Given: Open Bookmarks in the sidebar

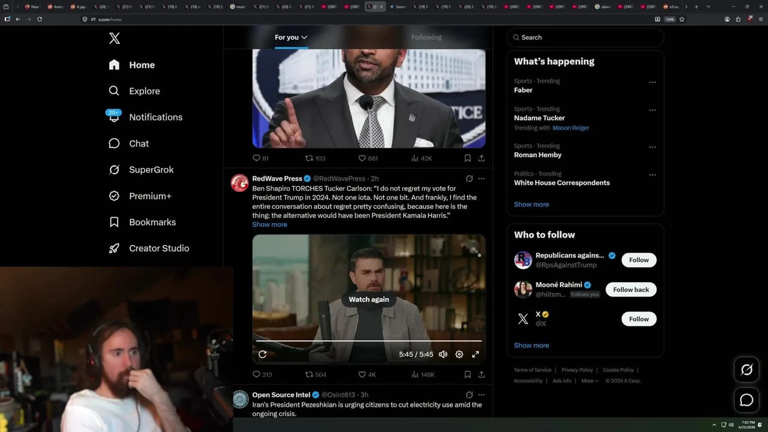Looking at the screenshot, I should (x=142, y=222).
